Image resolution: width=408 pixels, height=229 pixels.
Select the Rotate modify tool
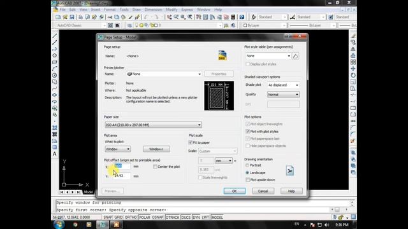coord(353,75)
